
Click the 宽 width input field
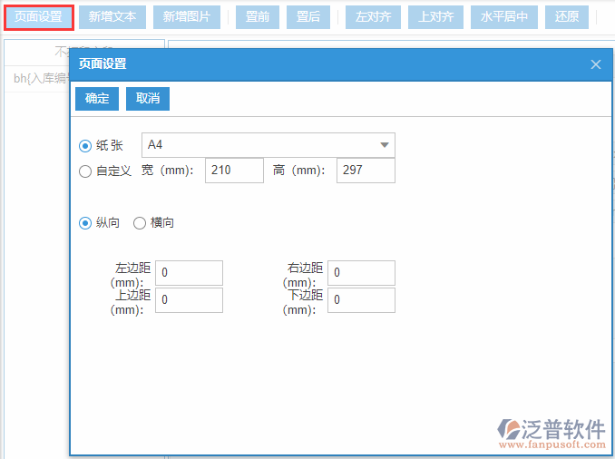pyautogui.click(x=234, y=171)
